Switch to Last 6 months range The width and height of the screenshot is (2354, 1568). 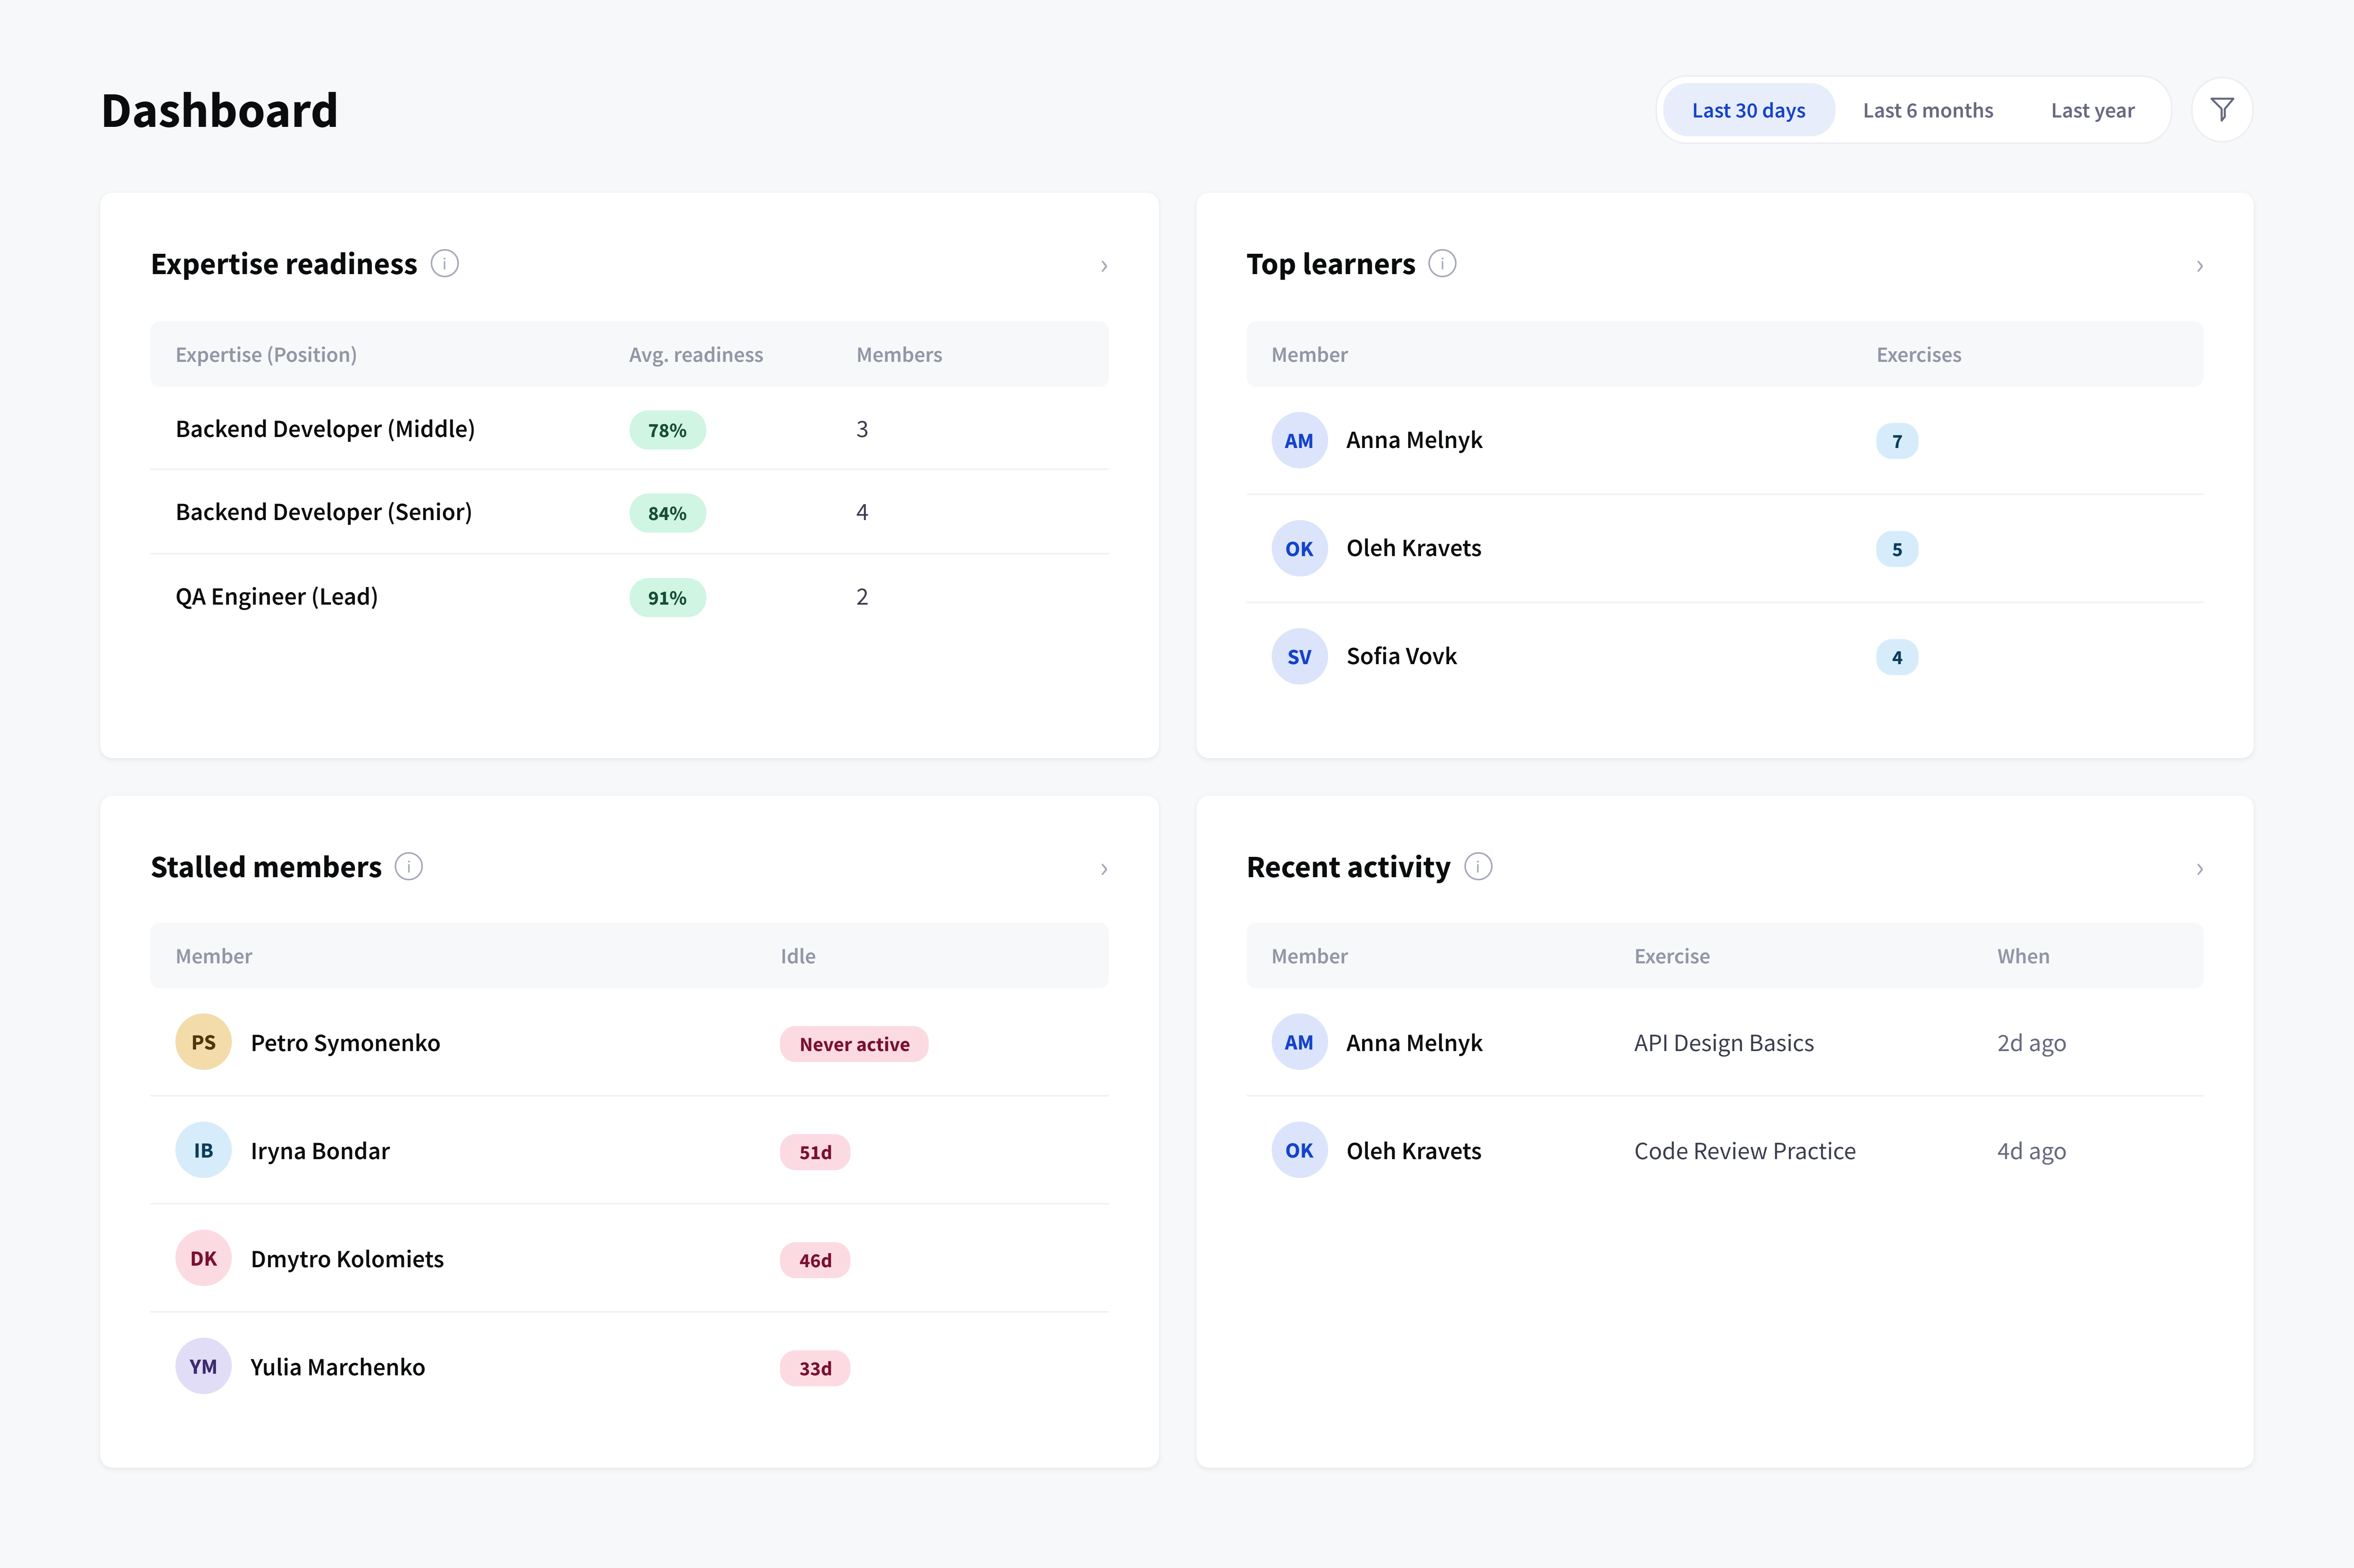click(1927, 110)
